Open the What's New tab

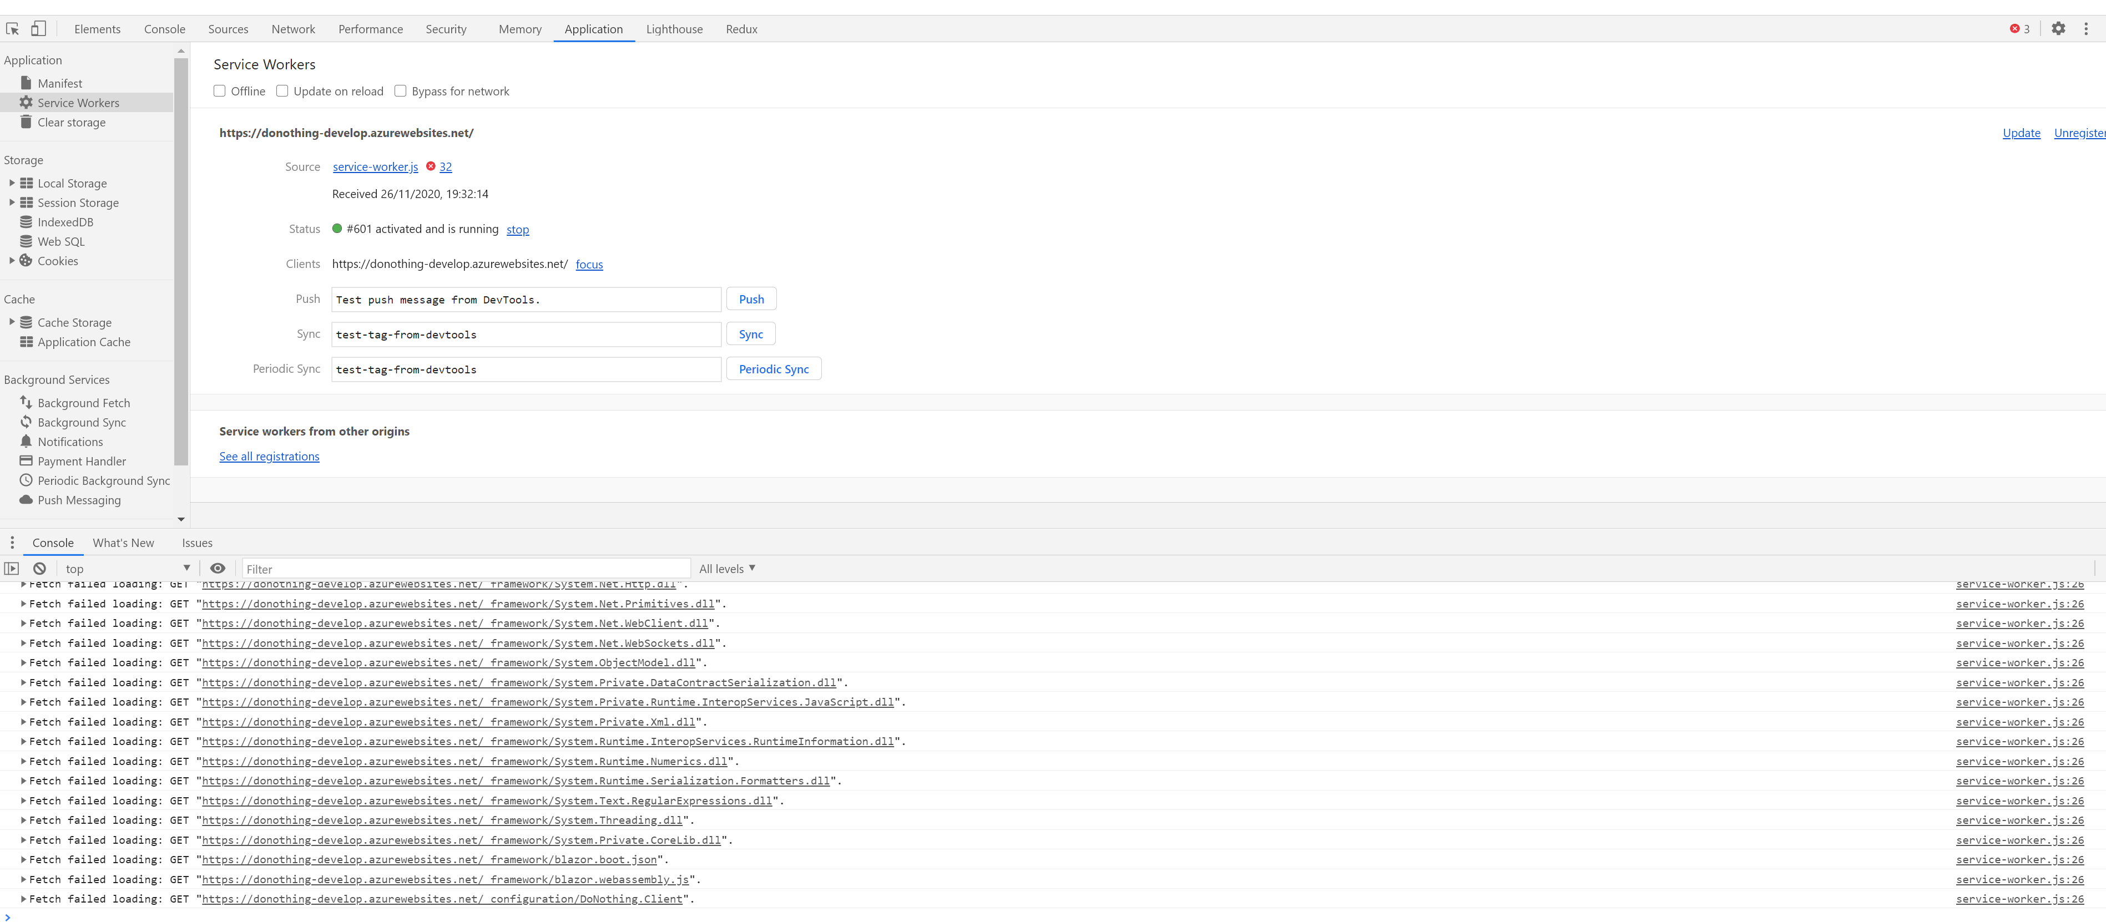pos(123,542)
